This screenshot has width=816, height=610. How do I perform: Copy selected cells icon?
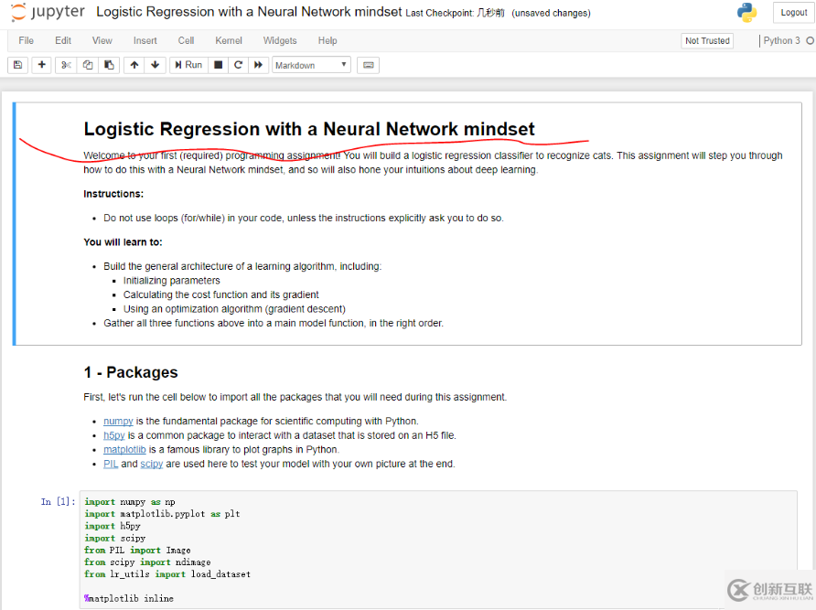click(x=88, y=65)
